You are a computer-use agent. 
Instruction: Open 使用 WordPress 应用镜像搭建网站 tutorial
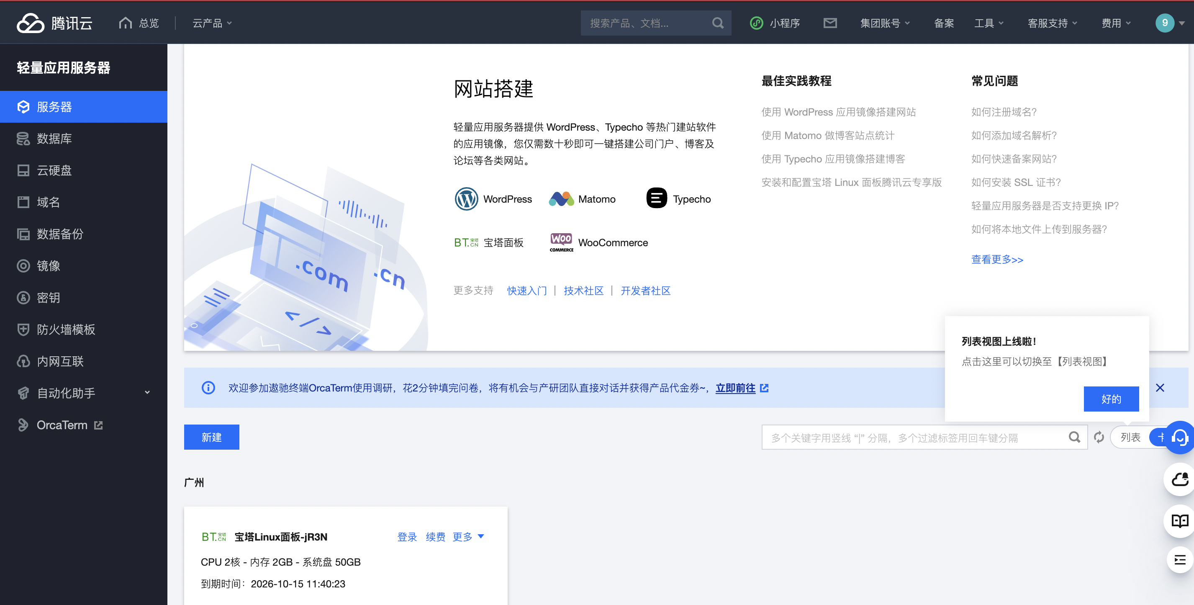(x=839, y=112)
